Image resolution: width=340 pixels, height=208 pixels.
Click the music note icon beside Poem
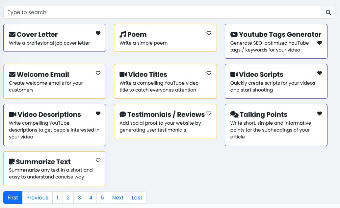point(123,34)
